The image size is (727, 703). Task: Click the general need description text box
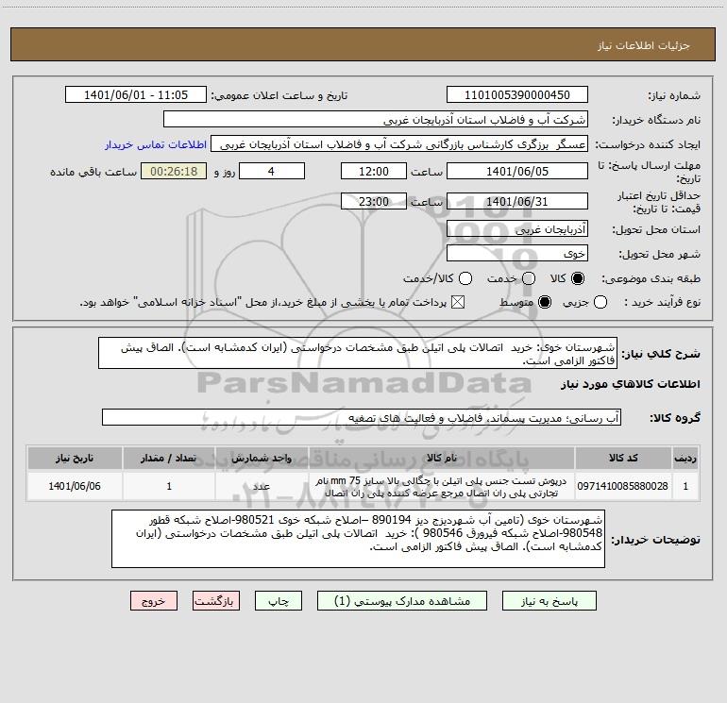(x=358, y=353)
